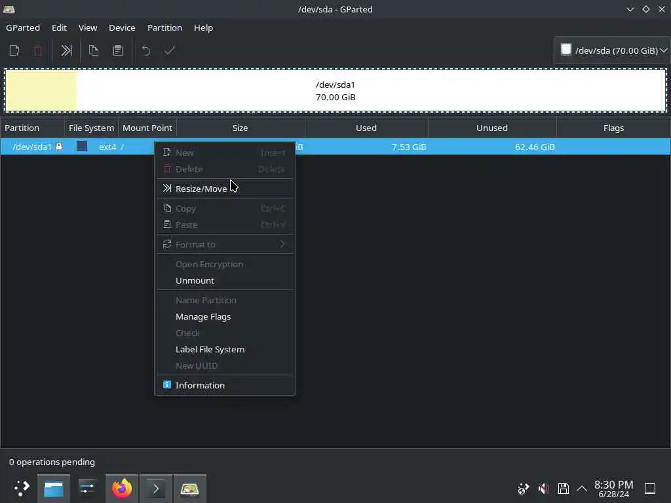This screenshot has height=503, width=671.
Task: Open the Device menu
Action: coord(122,28)
